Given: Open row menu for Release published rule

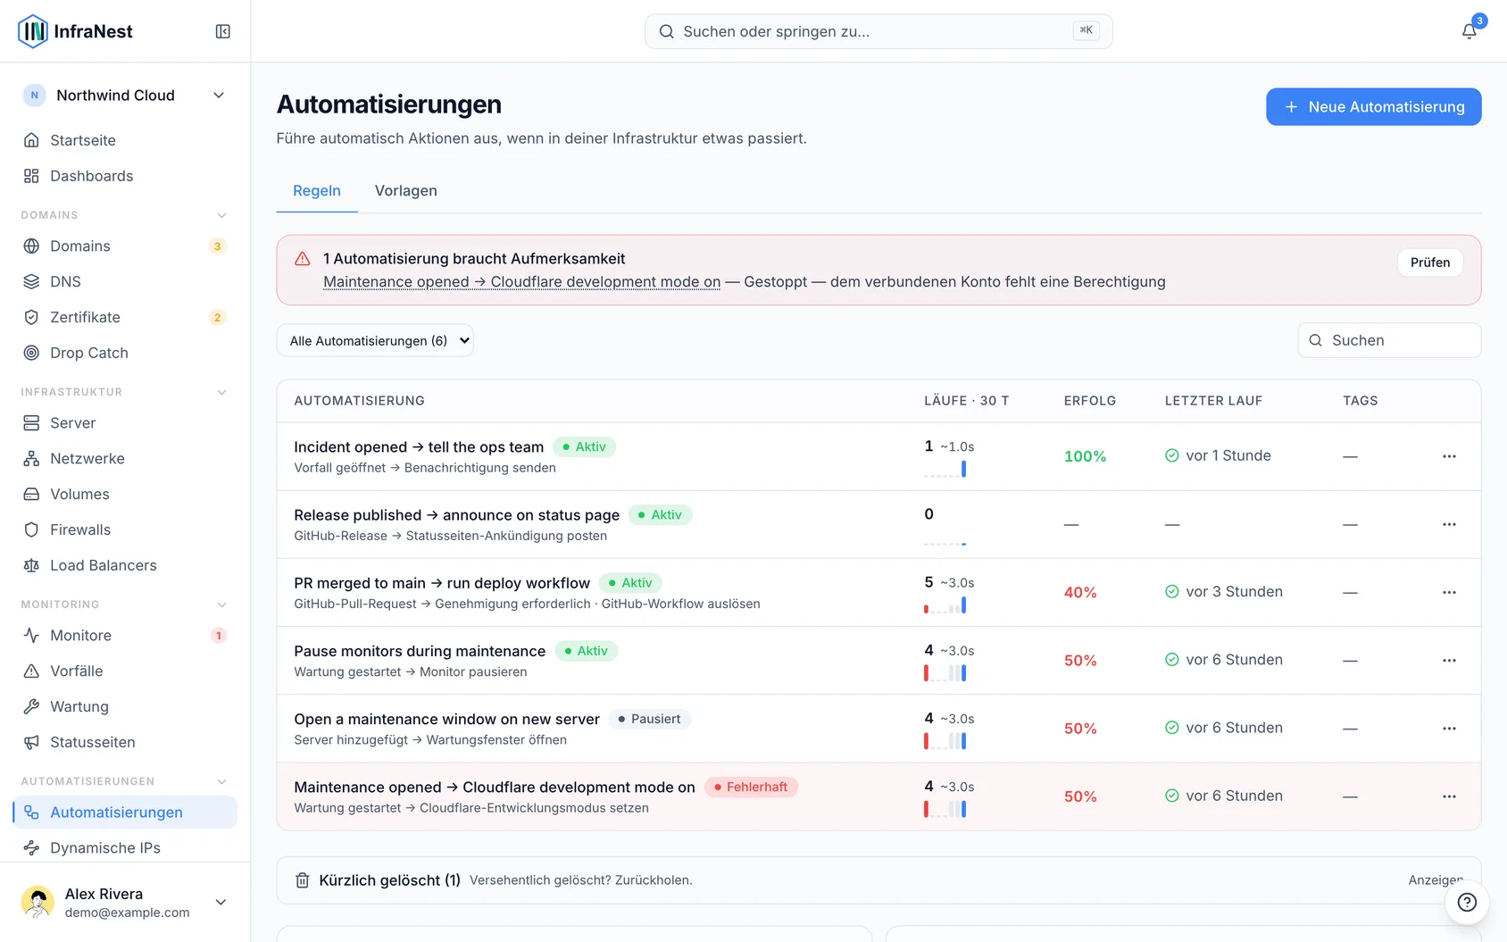Looking at the screenshot, I should [1449, 524].
